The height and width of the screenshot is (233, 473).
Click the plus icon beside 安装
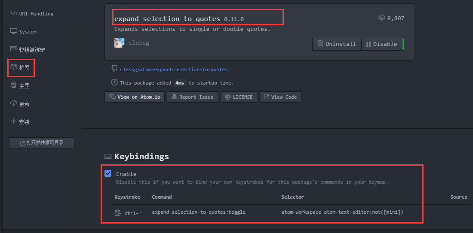pos(14,121)
